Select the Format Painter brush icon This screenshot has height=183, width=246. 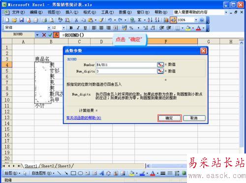101,20
